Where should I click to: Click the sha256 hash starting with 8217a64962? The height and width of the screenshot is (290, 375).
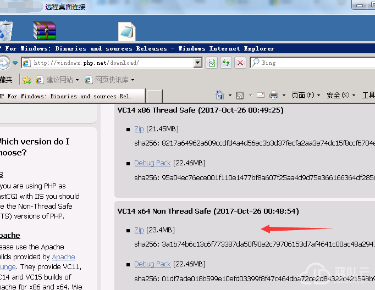click(268, 143)
